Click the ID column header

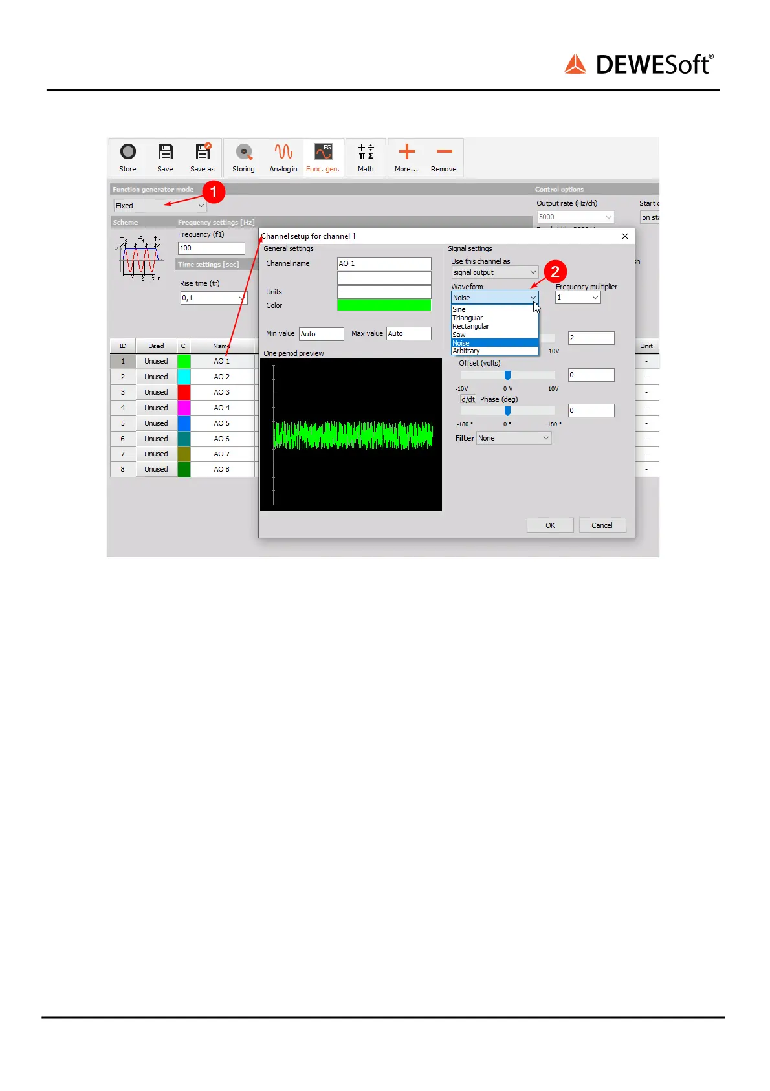click(x=123, y=346)
